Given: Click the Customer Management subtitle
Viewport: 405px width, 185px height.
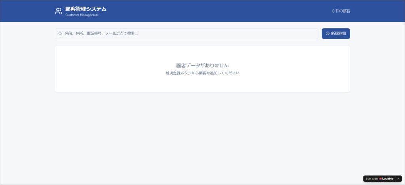Looking at the screenshot, I should [x=82, y=15].
